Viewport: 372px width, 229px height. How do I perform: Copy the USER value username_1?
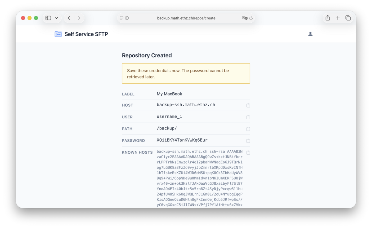click(x=248, y=117)
